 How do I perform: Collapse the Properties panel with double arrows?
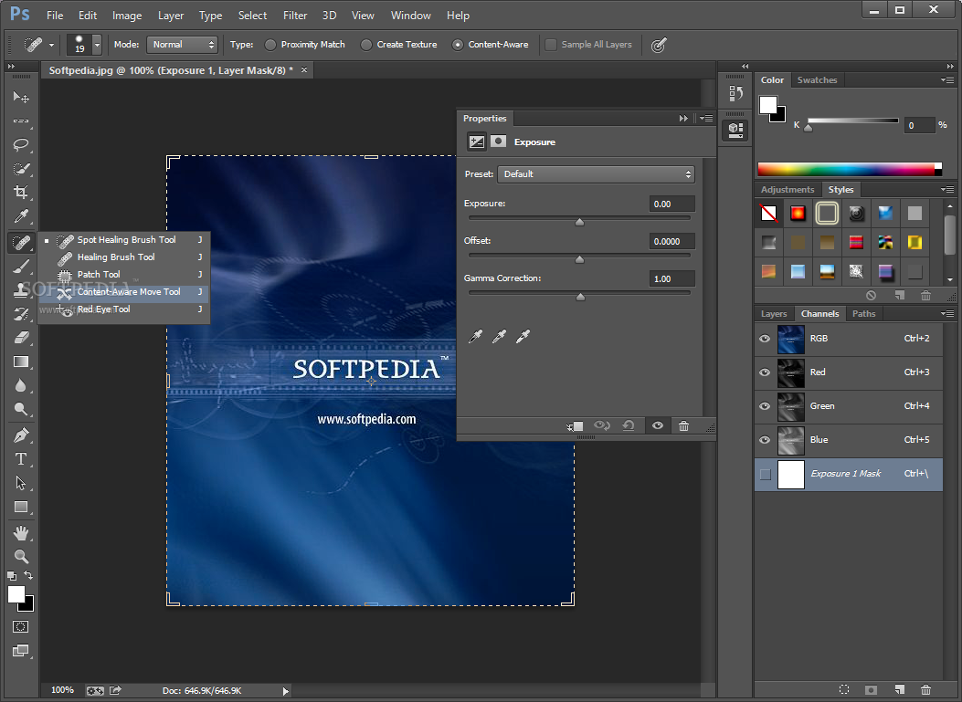click(683, 119)
